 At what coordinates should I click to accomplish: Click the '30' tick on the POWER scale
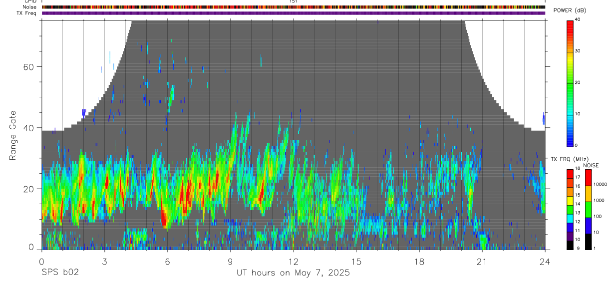click(x=578, y=51)
